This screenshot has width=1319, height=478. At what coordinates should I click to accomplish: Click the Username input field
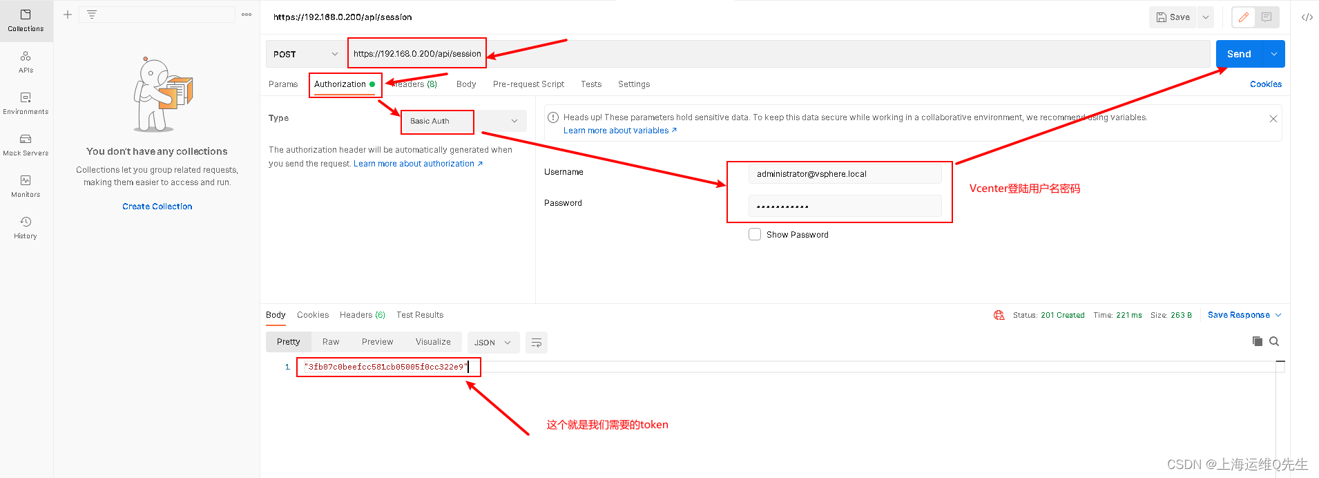pyautogui.click(x=845, y=174)
